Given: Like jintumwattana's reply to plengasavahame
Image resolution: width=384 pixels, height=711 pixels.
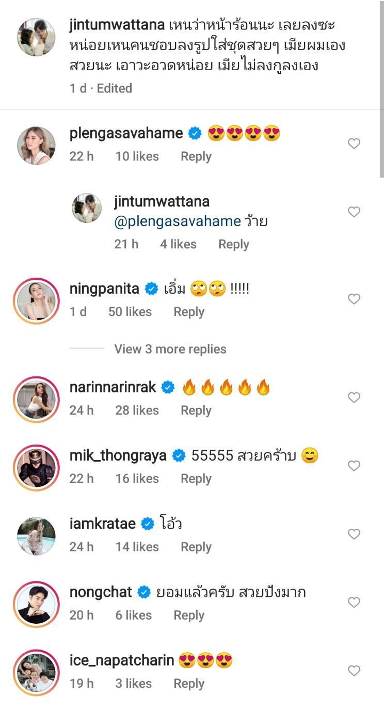Looking at the screenshot, I should click(354, 212).
